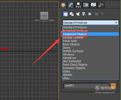Choose Extended Primitives from the list
This screenshot has width=121, height=100.
click(91, 31)
